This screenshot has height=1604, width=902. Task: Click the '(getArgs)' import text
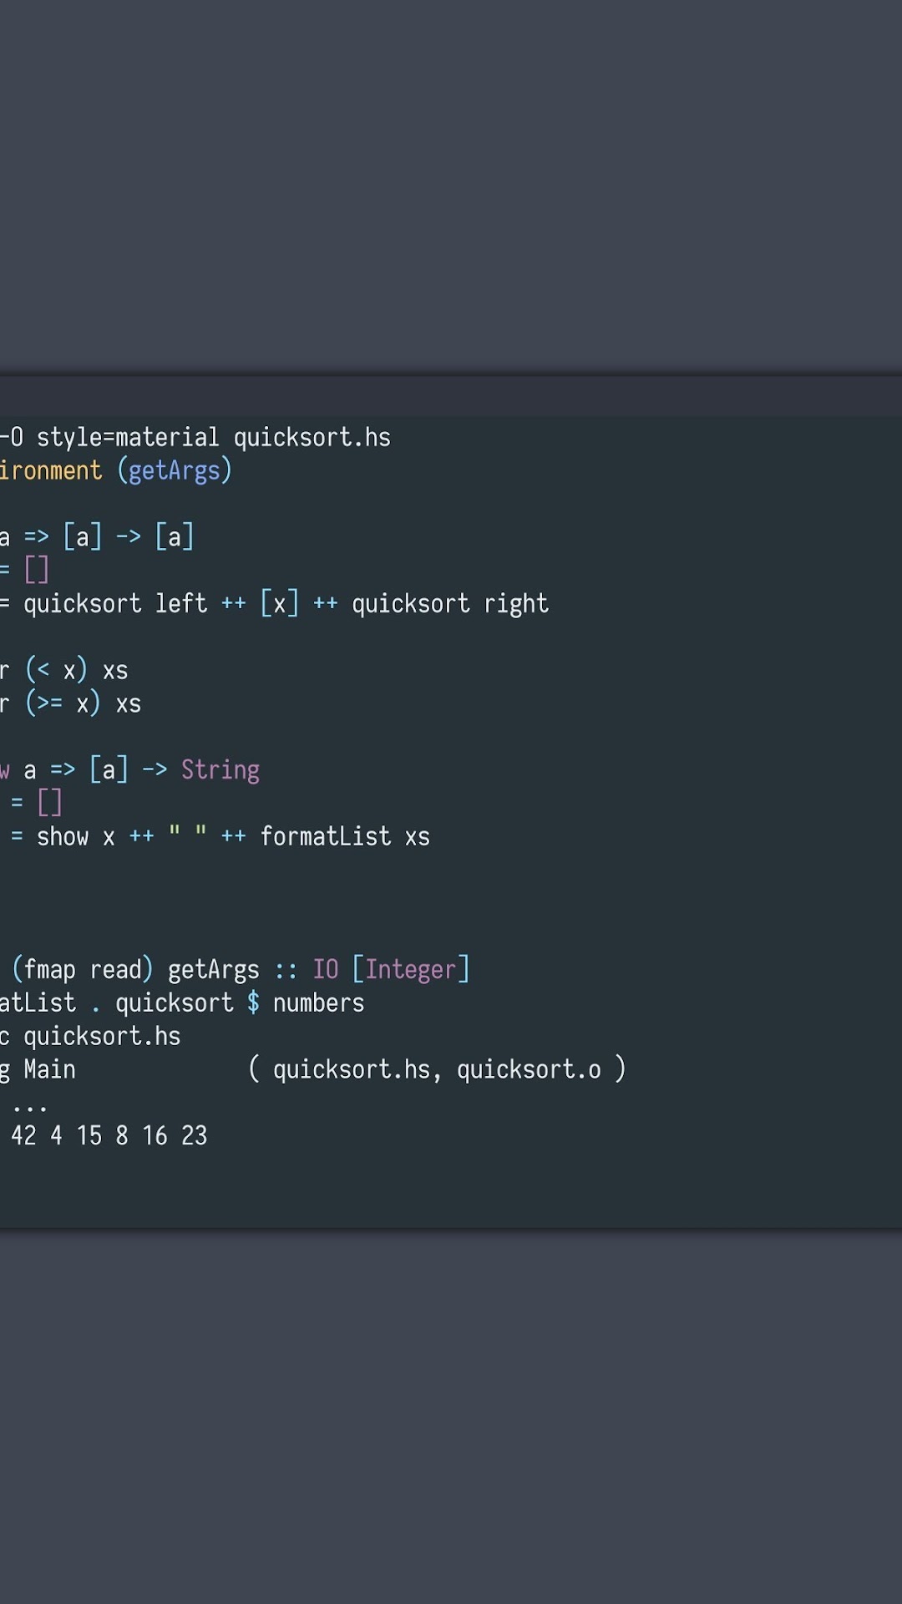(175, 470)
